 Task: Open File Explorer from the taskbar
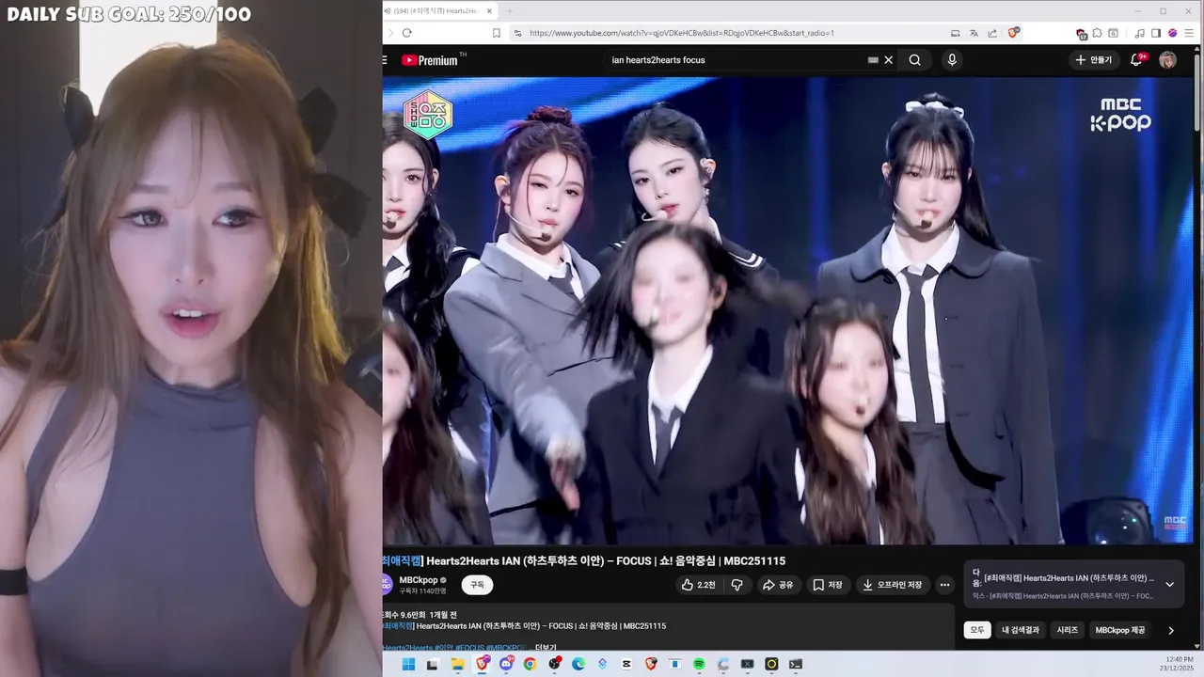click(x=457, y=664)
